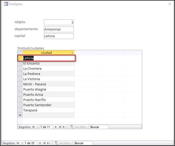The width and height of the screenshot is (175, 146).
Task: Click the new record asterisk row selector
Action: point(20,115)
